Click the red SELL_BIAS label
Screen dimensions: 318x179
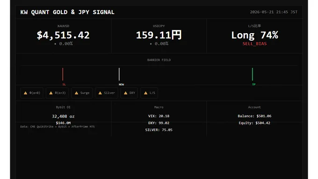pyautogui.click(x=254, y=43)
